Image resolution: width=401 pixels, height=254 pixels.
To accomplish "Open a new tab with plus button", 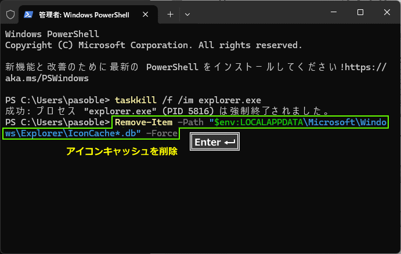I will pos(170,14).
